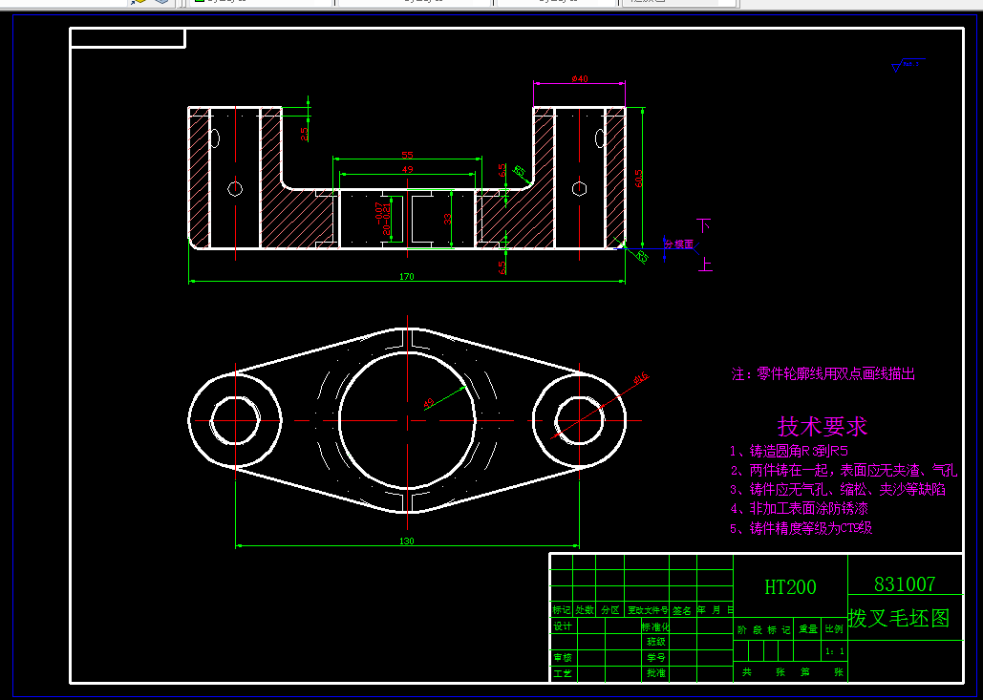The image size is (983, 700).
Task: Select the 处数 cell in title block
Action: click(585, 610)
